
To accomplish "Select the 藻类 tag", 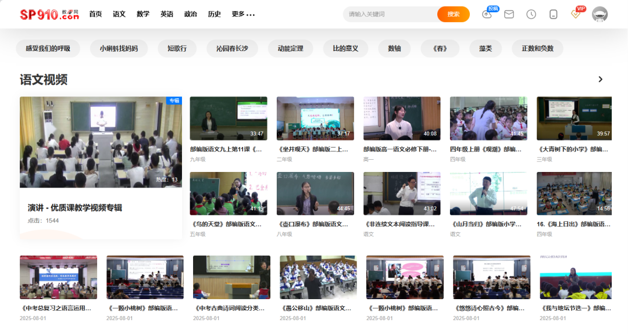I will (486, 48).
